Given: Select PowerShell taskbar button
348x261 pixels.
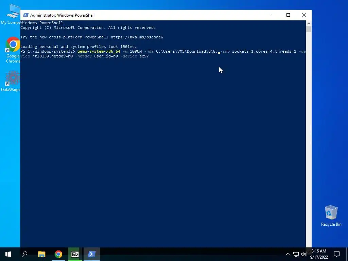Looking at the screenshot, I should [92, 254].
